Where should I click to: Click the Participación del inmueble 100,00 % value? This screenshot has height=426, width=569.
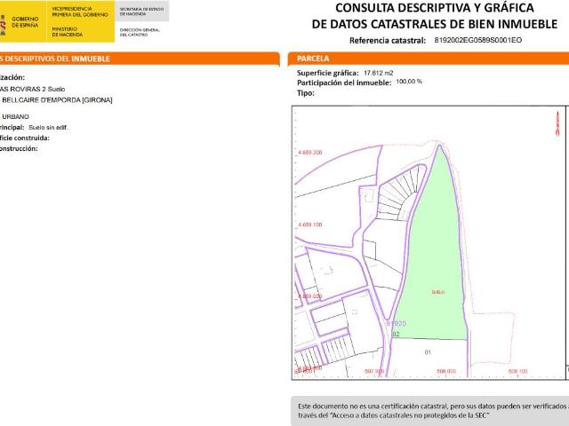click(x=409, y=82)
